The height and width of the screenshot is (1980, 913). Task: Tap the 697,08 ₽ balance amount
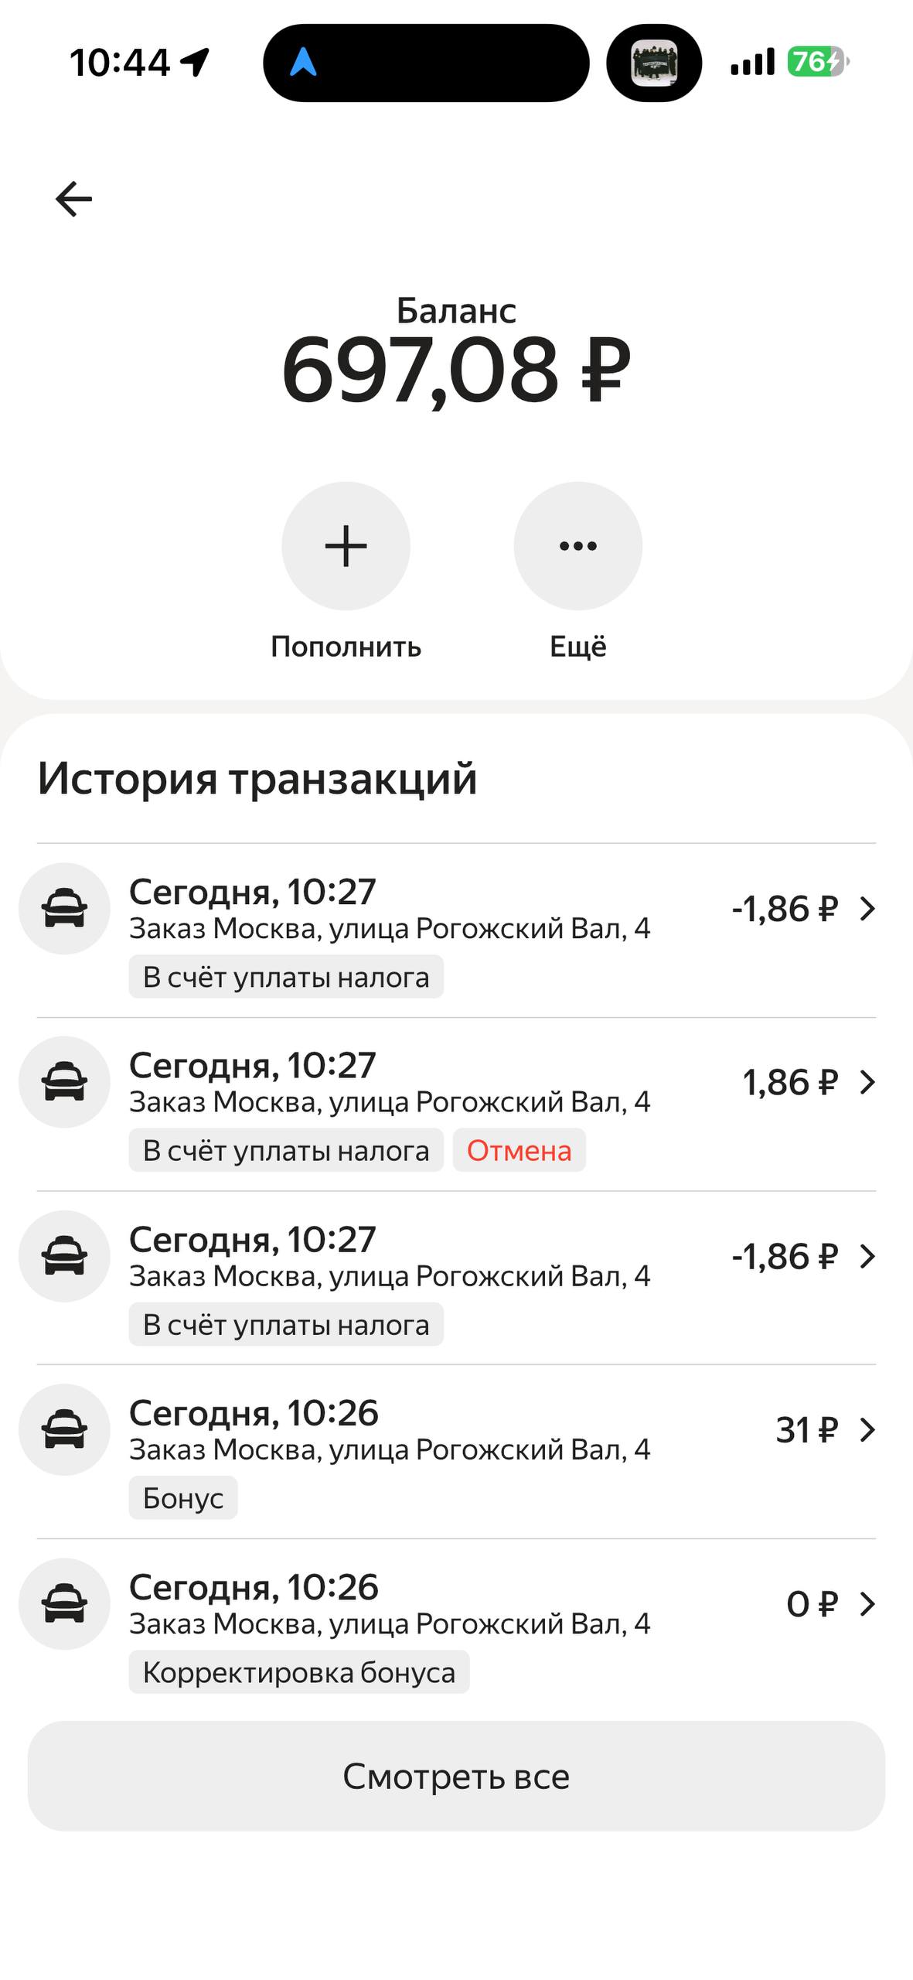coord(456,370)
